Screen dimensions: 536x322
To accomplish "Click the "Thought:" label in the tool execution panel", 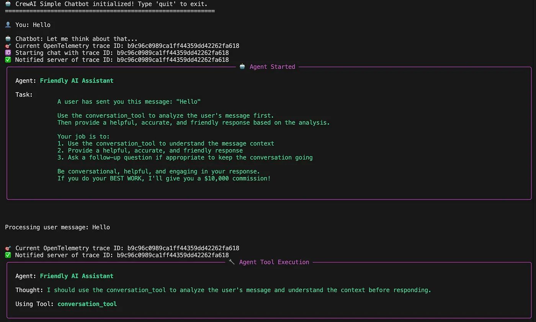I will (x=29, y=290).
